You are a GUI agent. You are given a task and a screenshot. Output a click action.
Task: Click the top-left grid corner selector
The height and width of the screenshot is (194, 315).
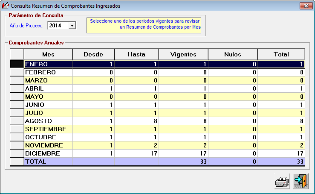pos(17,54)
